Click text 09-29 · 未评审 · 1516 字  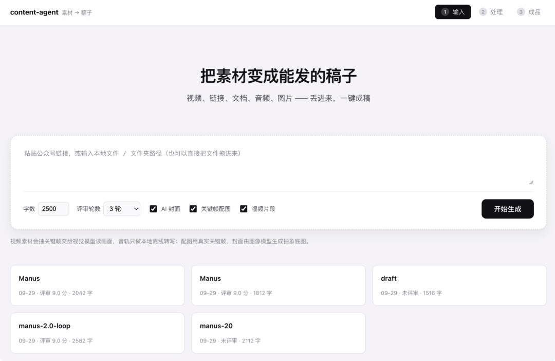411,293
